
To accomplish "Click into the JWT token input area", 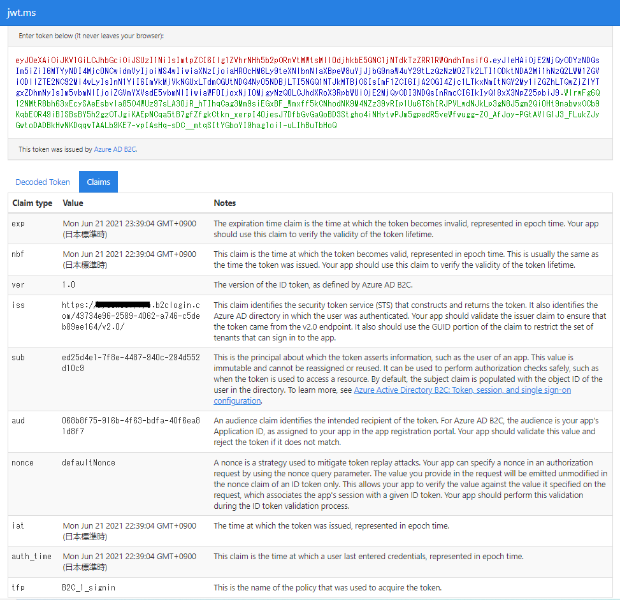I will 310,92.
